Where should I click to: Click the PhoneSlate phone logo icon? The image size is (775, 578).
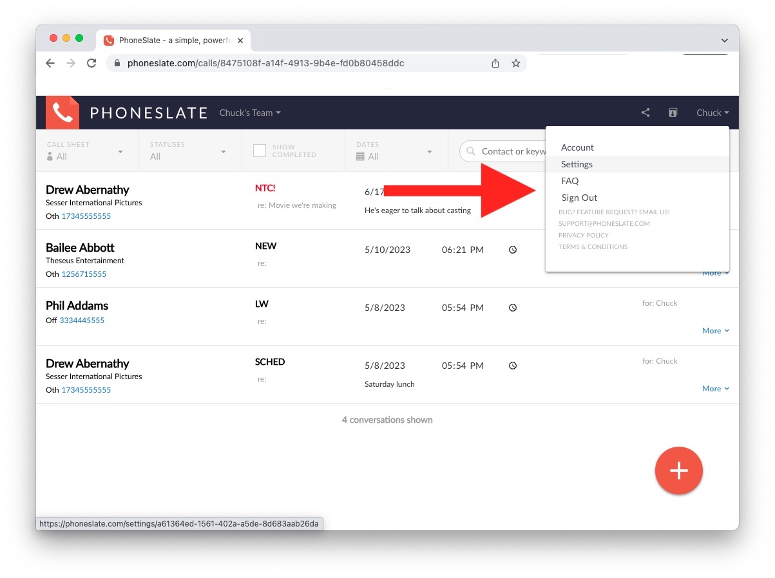tap(62, 113)
